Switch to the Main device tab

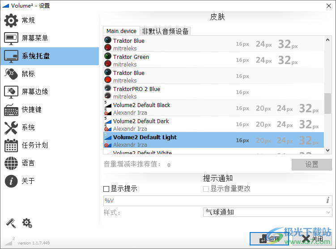click(x=121, y=31)
